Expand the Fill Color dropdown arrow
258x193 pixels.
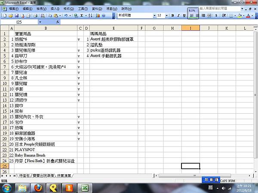(x=244, y=15)
